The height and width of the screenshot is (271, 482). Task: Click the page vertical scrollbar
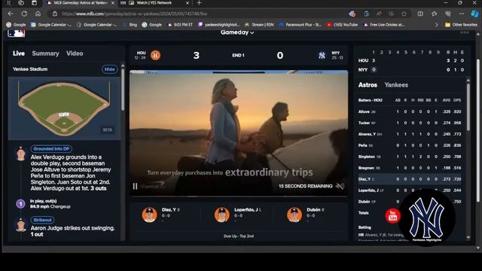[478, 130]
